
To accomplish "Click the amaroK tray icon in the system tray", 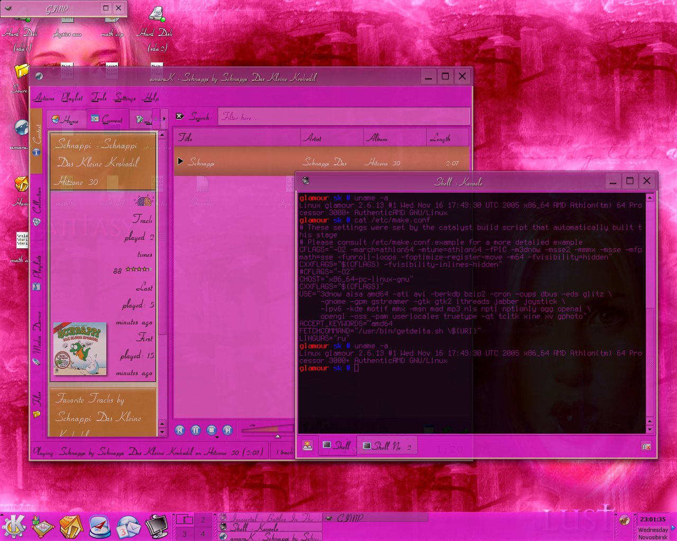I will [x=625, y=520].
